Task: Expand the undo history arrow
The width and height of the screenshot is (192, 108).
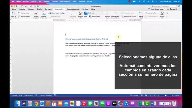Action: 28,6
